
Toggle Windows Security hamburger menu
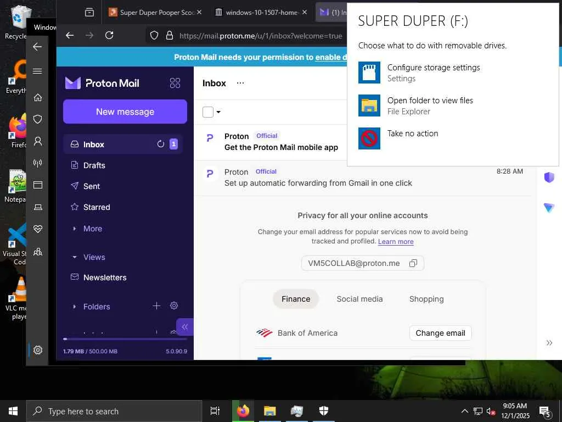pos(37,71)
